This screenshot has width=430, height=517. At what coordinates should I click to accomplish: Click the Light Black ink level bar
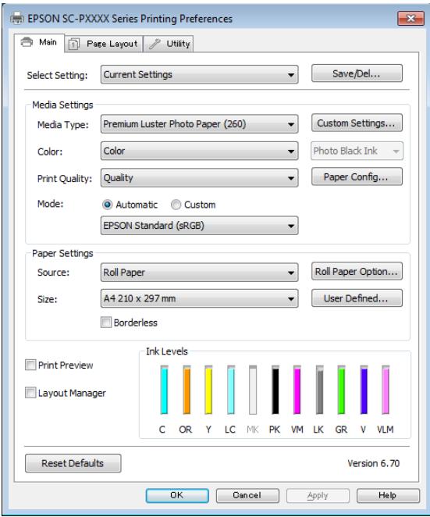click(x=319, y=390)
